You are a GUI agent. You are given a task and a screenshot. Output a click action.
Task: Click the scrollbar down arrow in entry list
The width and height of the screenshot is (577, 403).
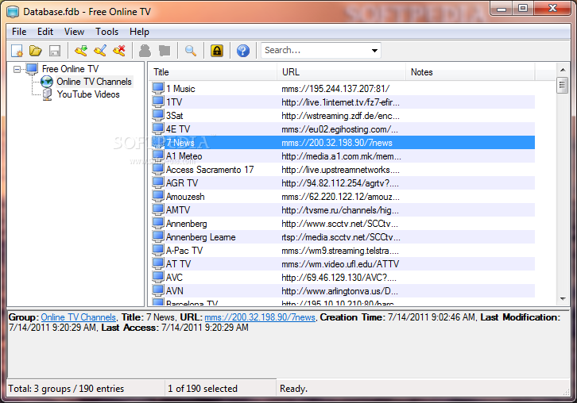pos(563,299)
